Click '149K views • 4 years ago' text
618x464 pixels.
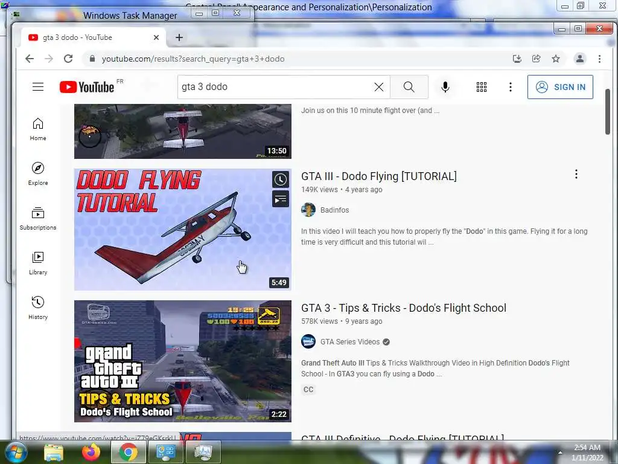(x=342, y=189)
